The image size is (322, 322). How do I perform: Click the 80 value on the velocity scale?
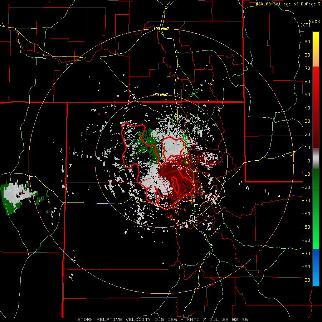[x=307, y=55]
